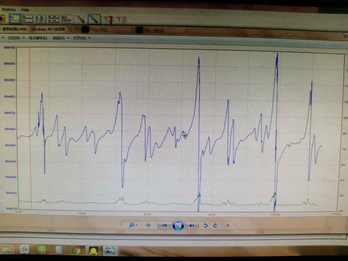Open Google Chrome from the taskbar

pyautogui.click(x=76, y=250)
